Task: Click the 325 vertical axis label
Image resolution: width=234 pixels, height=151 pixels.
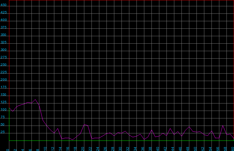Action: [4, 42]
